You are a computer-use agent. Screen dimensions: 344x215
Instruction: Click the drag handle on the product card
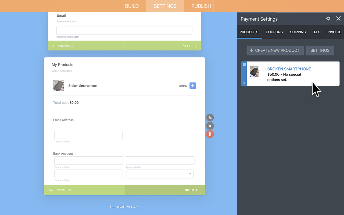[244, 64]
